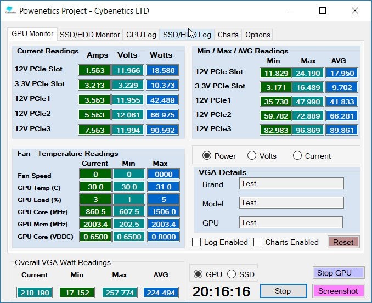Open the Charts tab

point(228,35)
